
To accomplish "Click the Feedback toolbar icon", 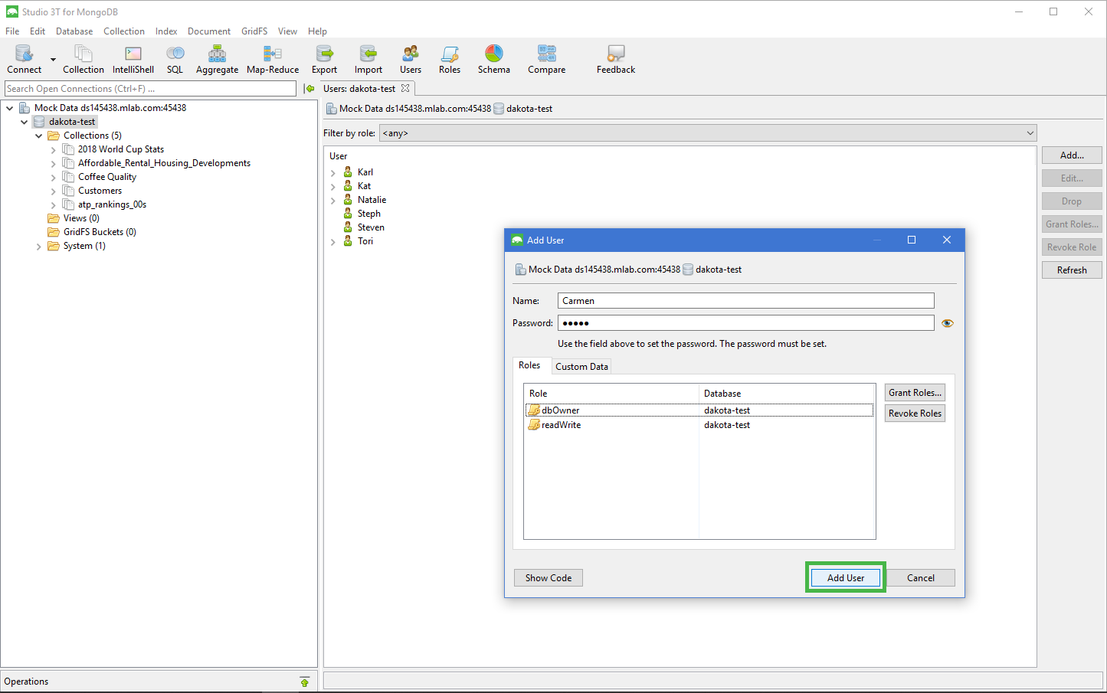I will [x=616, y=59].
